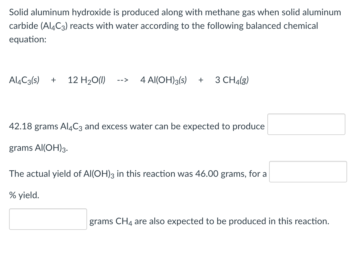Click the '% yield.' label text
The image size is (355, 253).
(x=24, y=195)
